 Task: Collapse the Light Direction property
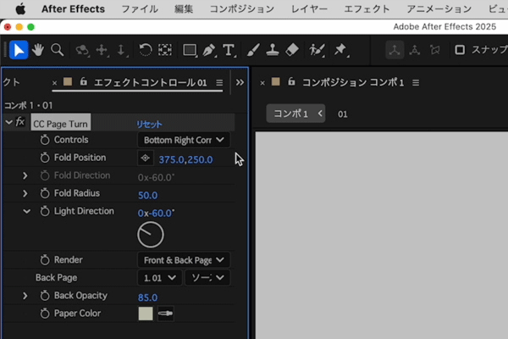click(26, 212)
